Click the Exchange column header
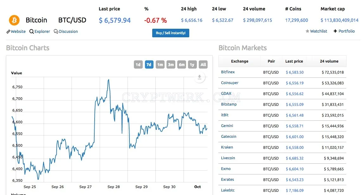This screenshot has height=195, width=363. coord(240,61)
